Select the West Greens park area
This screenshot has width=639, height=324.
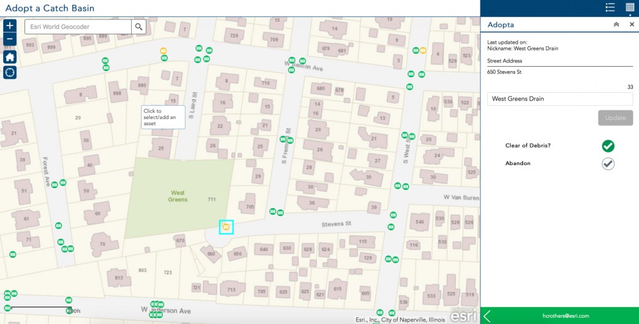point(179,198)
